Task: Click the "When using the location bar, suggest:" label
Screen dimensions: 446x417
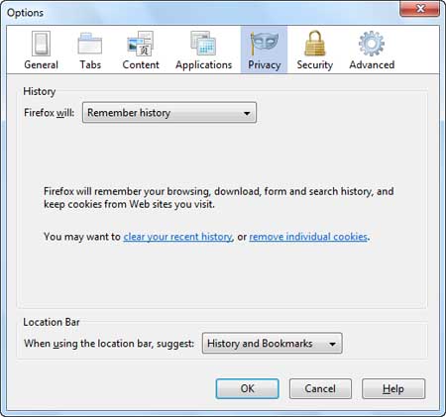Action: pyautogui.click(x=109, y=344)
